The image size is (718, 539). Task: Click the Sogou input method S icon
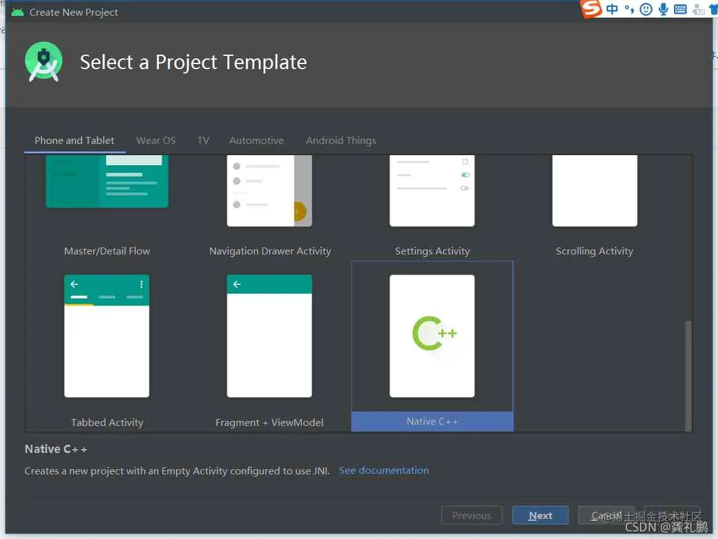[591, 9]
